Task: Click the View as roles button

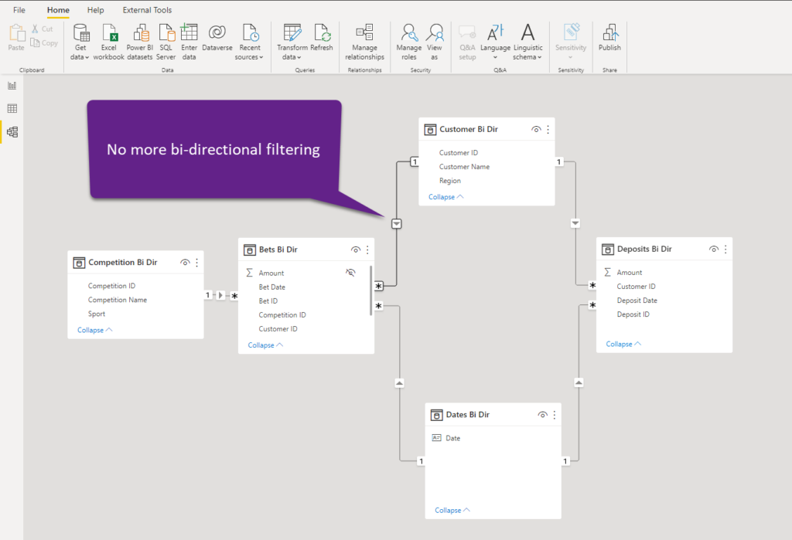Action: pyautogui.click(x=435, y=42)
